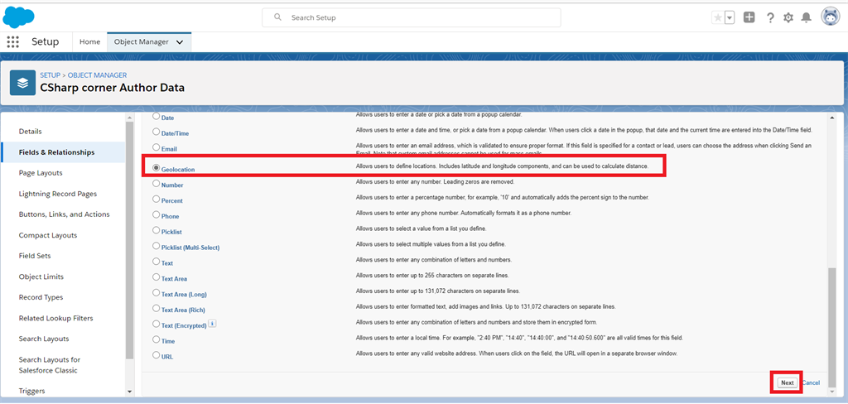Open Field Sets in sidebar
848x404 pixels.
35,256
